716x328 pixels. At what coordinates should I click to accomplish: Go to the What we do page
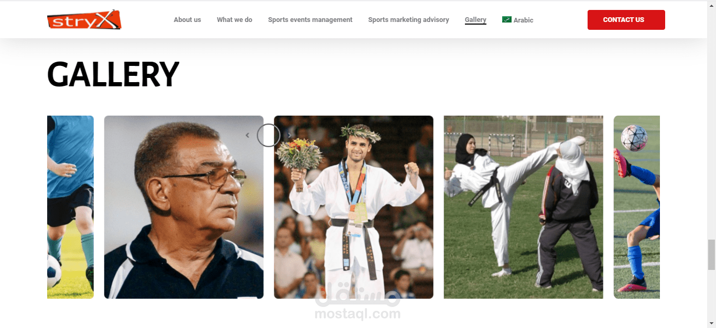click(x=234, y=20)
